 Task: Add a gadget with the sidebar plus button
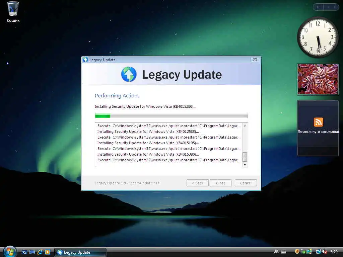(x=318, y=7)
